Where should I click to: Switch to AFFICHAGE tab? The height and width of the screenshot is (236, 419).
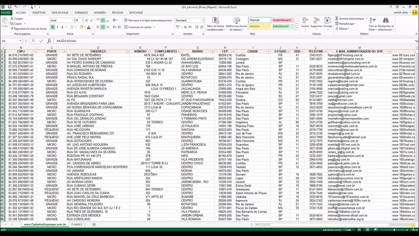tap(136, 13)
